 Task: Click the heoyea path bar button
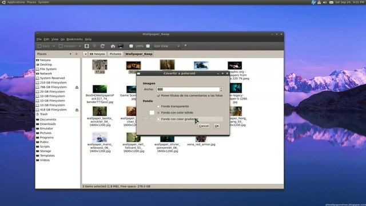click(x=98, y=54)
